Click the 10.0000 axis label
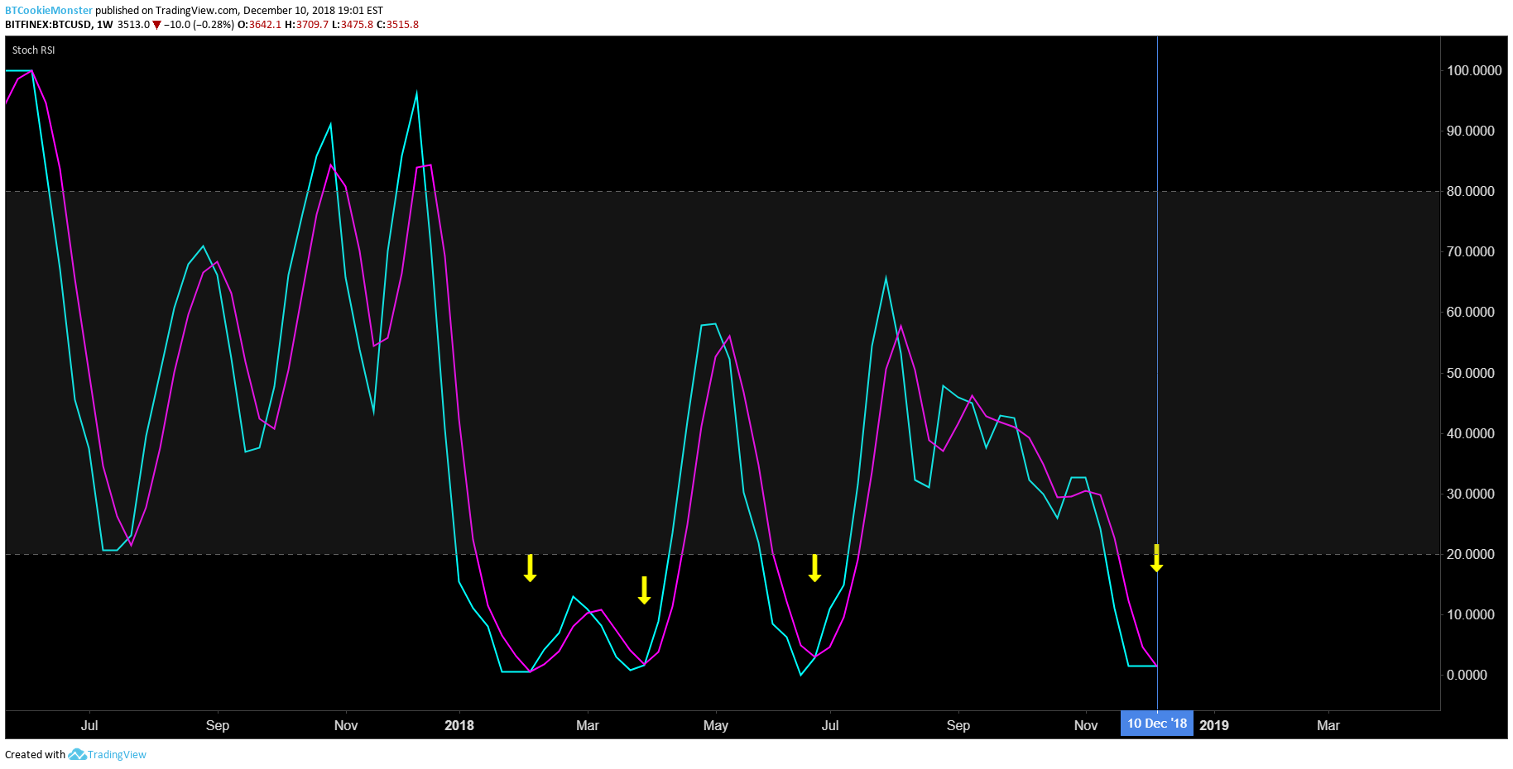 pyautogui.click(x=1471, y=614)
